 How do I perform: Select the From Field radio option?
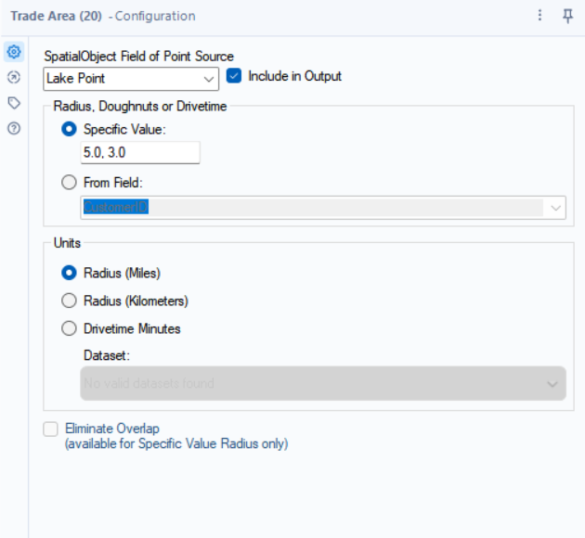70,183
